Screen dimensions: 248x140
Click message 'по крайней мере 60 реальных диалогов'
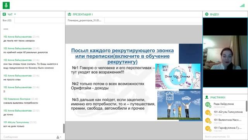26,52
